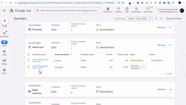
Task: Focus the Google Ads search box
Action: click(x=68, y=10)
